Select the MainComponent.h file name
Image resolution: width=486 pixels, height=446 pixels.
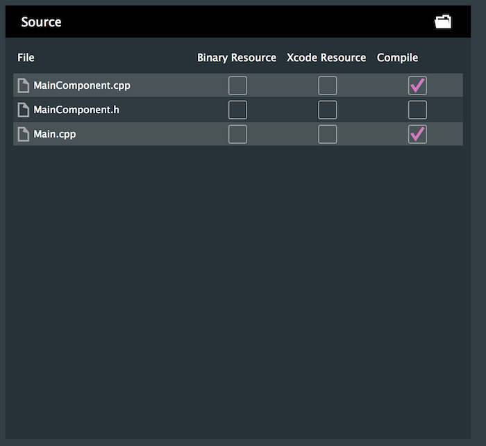(x=76, y=110)
